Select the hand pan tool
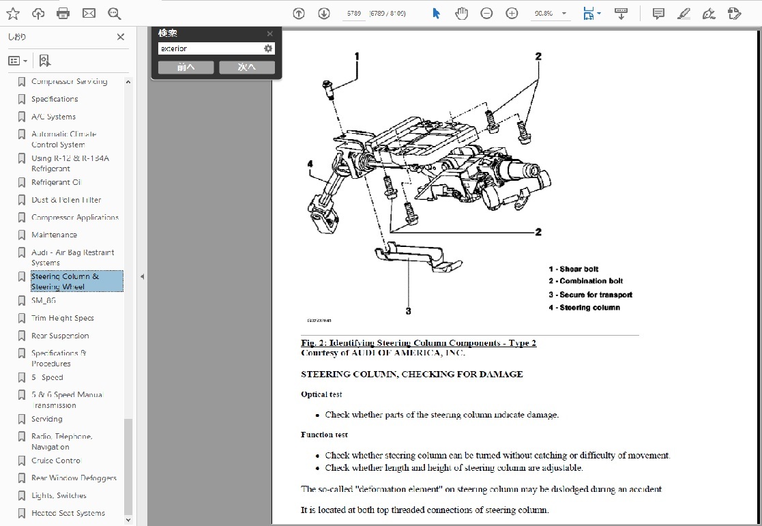The height and width of the screenshot is (526, 762). pos(462,13)
